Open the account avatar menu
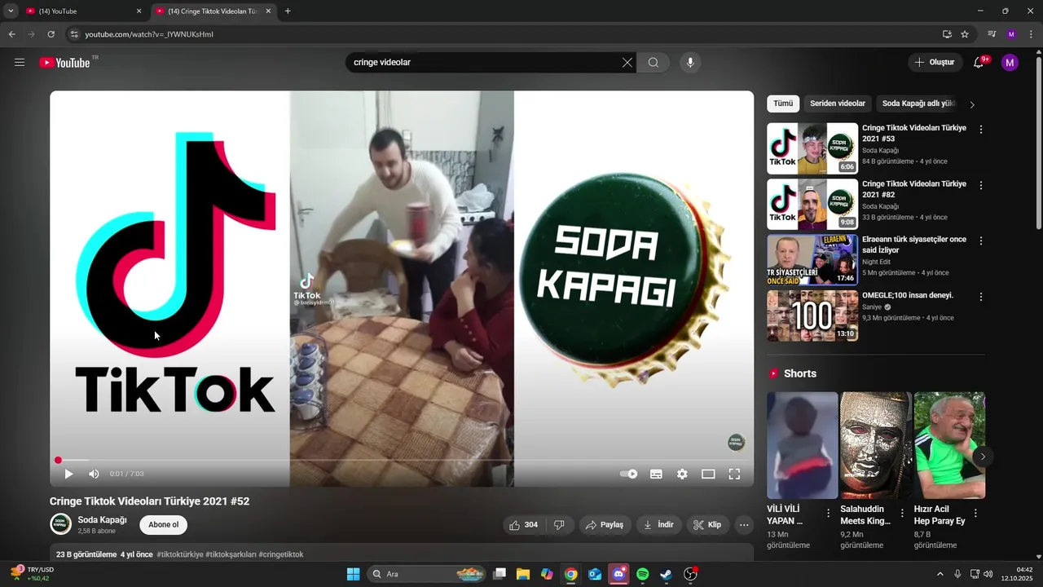Image resolution: width=1043 pixels, height=587 pixels. coord(1010,63)
